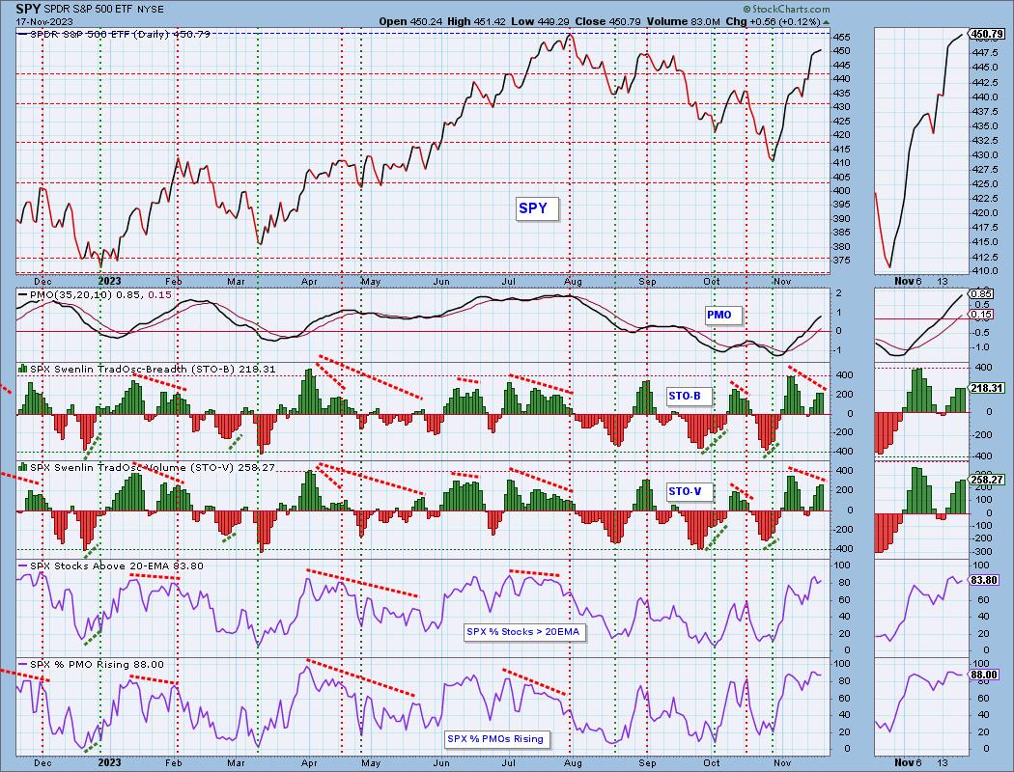Click the Apr label on price chart axis

point(309,281)
